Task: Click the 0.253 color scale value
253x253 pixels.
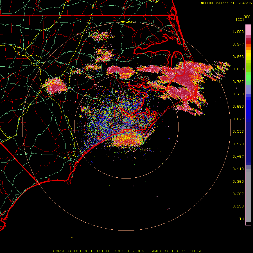Action: (238, 206)
